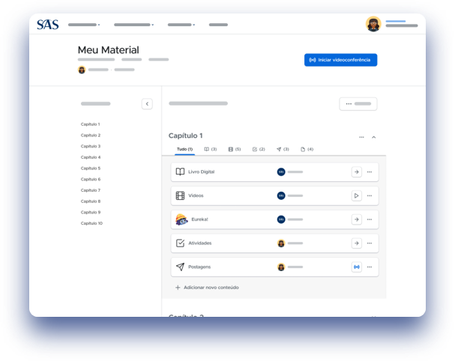The width and height of the screenshot is (455, 361).
Task: Add new content with Adicionar novo conteúdo
Action: click(207, 288)
